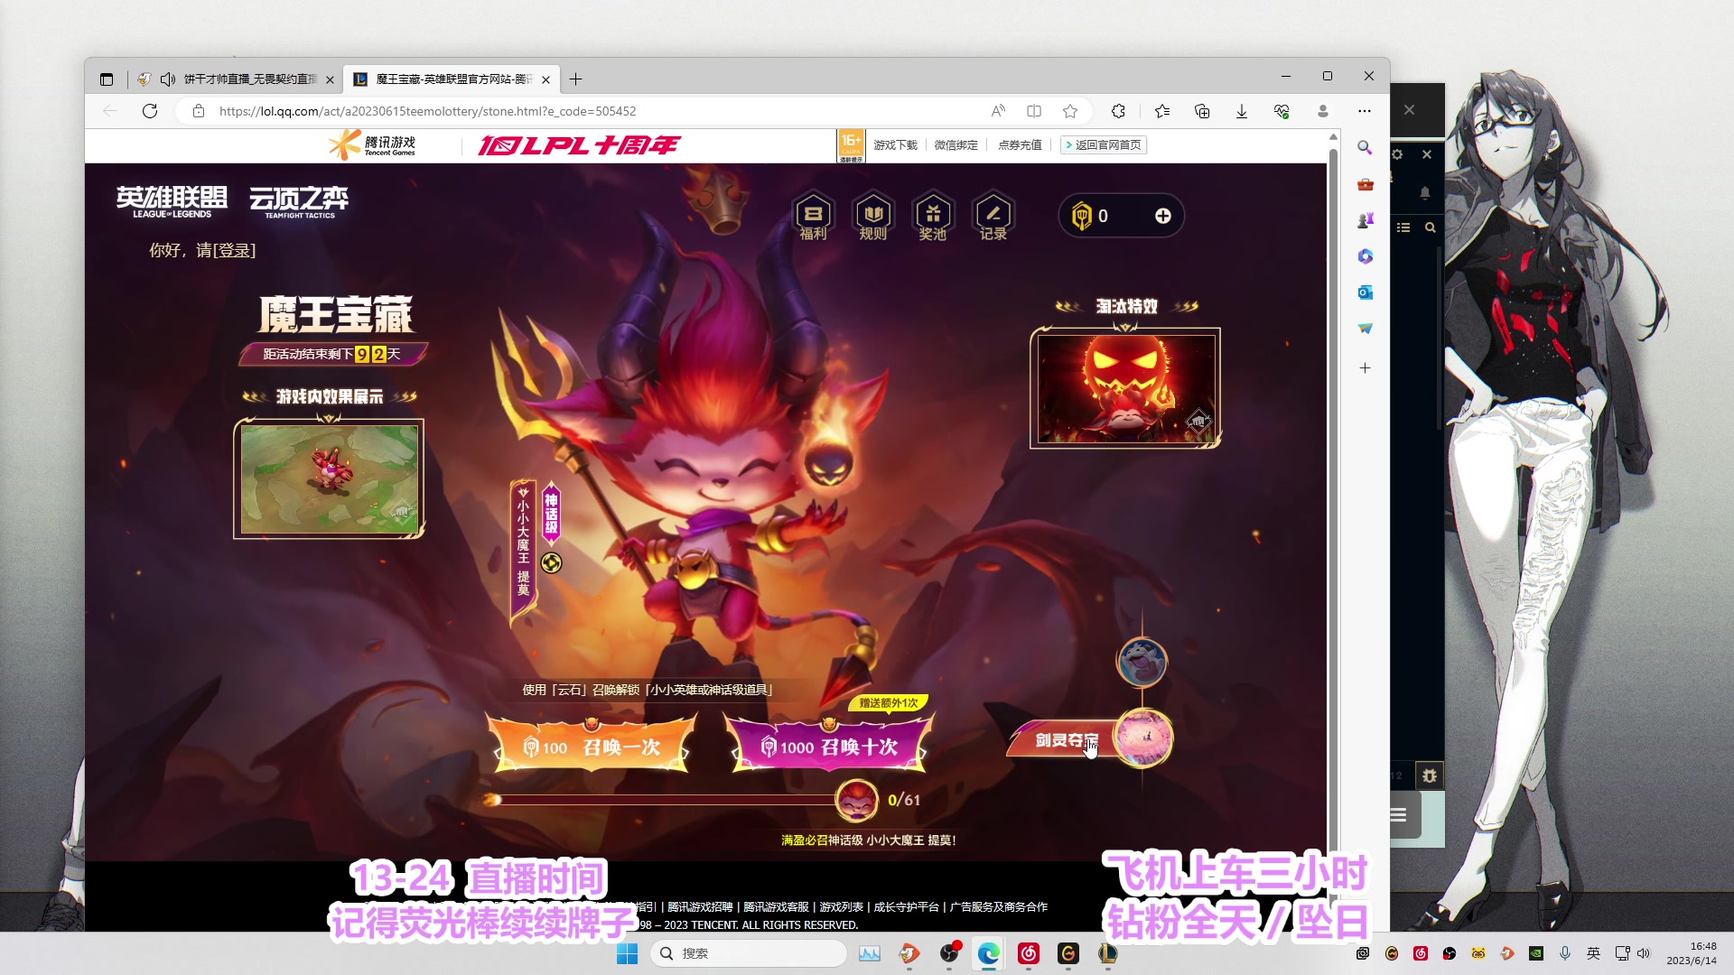1734x975 pixels.
Task: Open the 福利 welfare icon
Action: pyautogui.click(x=813, y=218)
